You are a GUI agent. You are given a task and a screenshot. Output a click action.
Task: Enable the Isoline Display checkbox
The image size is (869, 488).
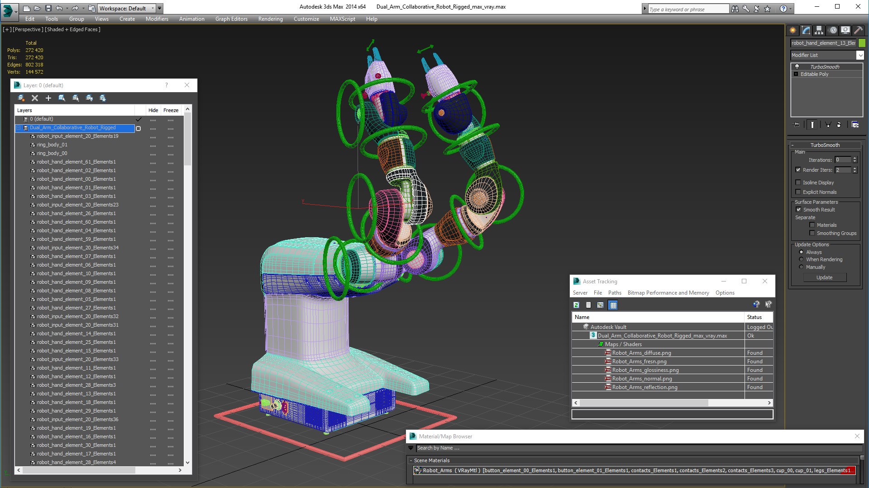pos(798,183)
